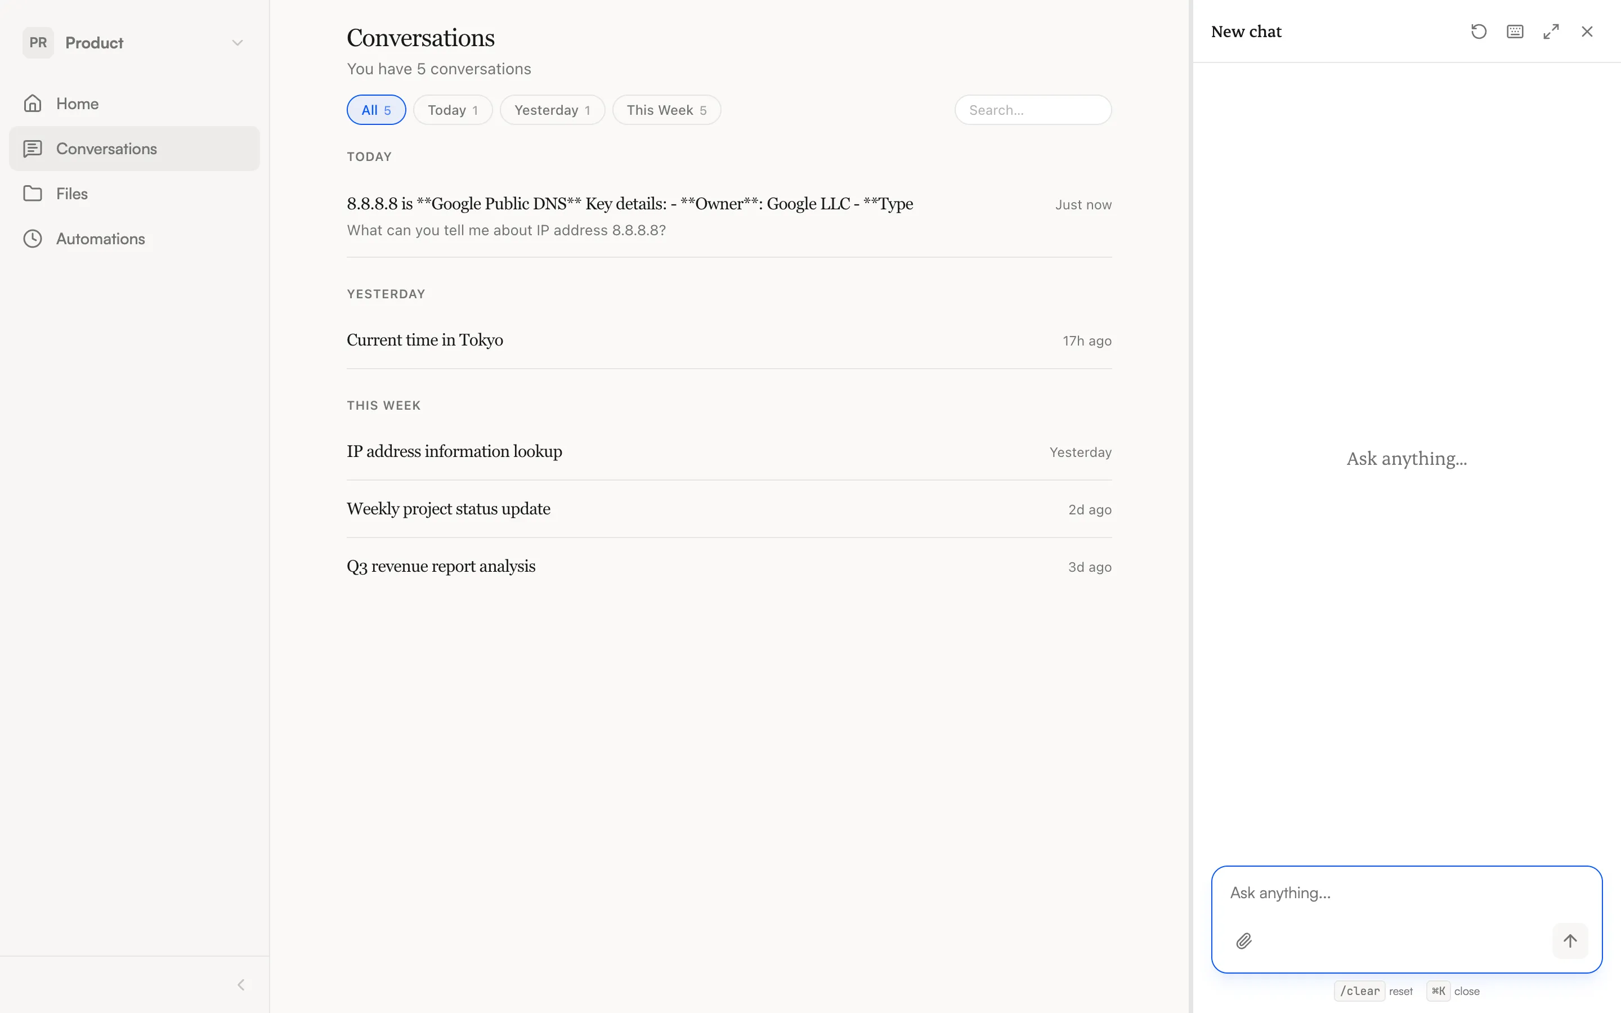Switch to the Conversations section
Viewport: 1621px width, 1013px height.
[107, 148]
